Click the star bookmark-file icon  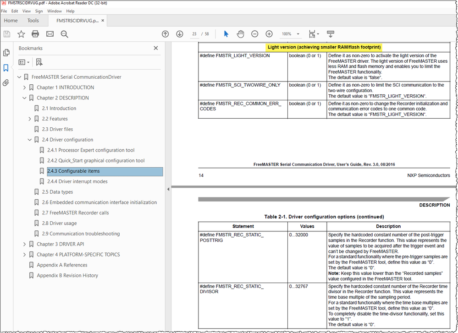pos(21,34)
